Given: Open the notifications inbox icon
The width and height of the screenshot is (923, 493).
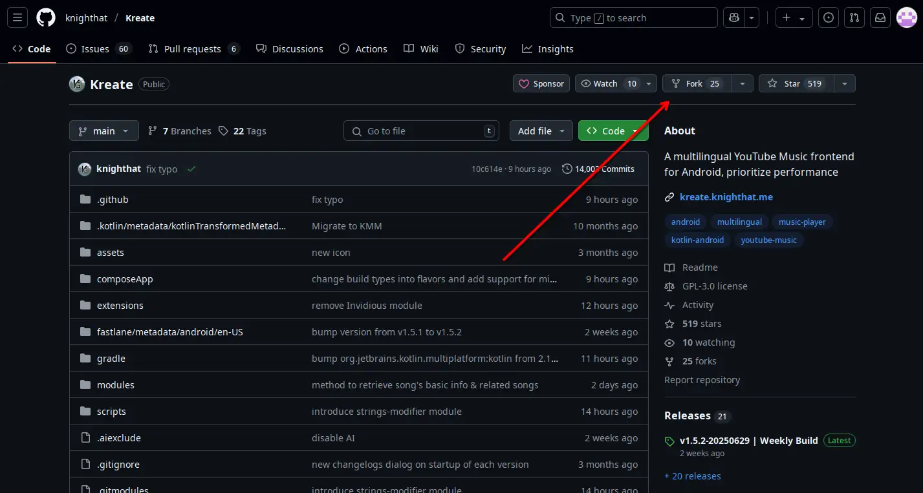Looking at the screenshot, I should pos(880,18).
